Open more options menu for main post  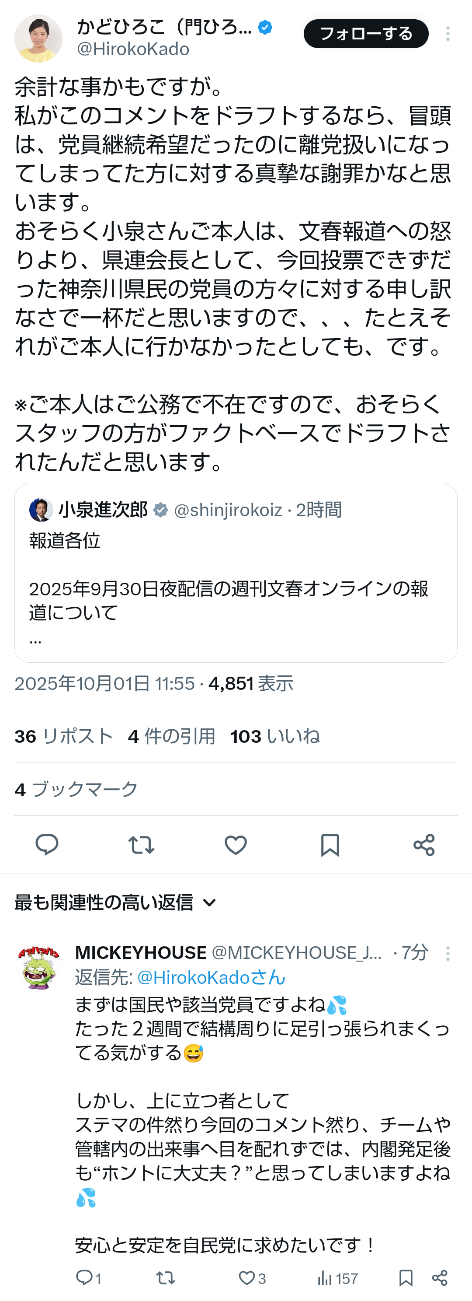tap(448, 34)
